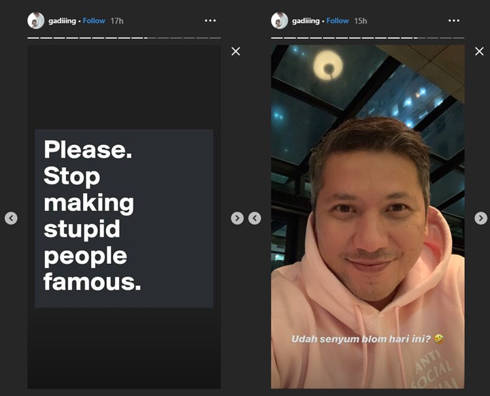Click the progress bar above the selfie story
Viewport: 490px width, 396px height.
(x=367, y=37)
